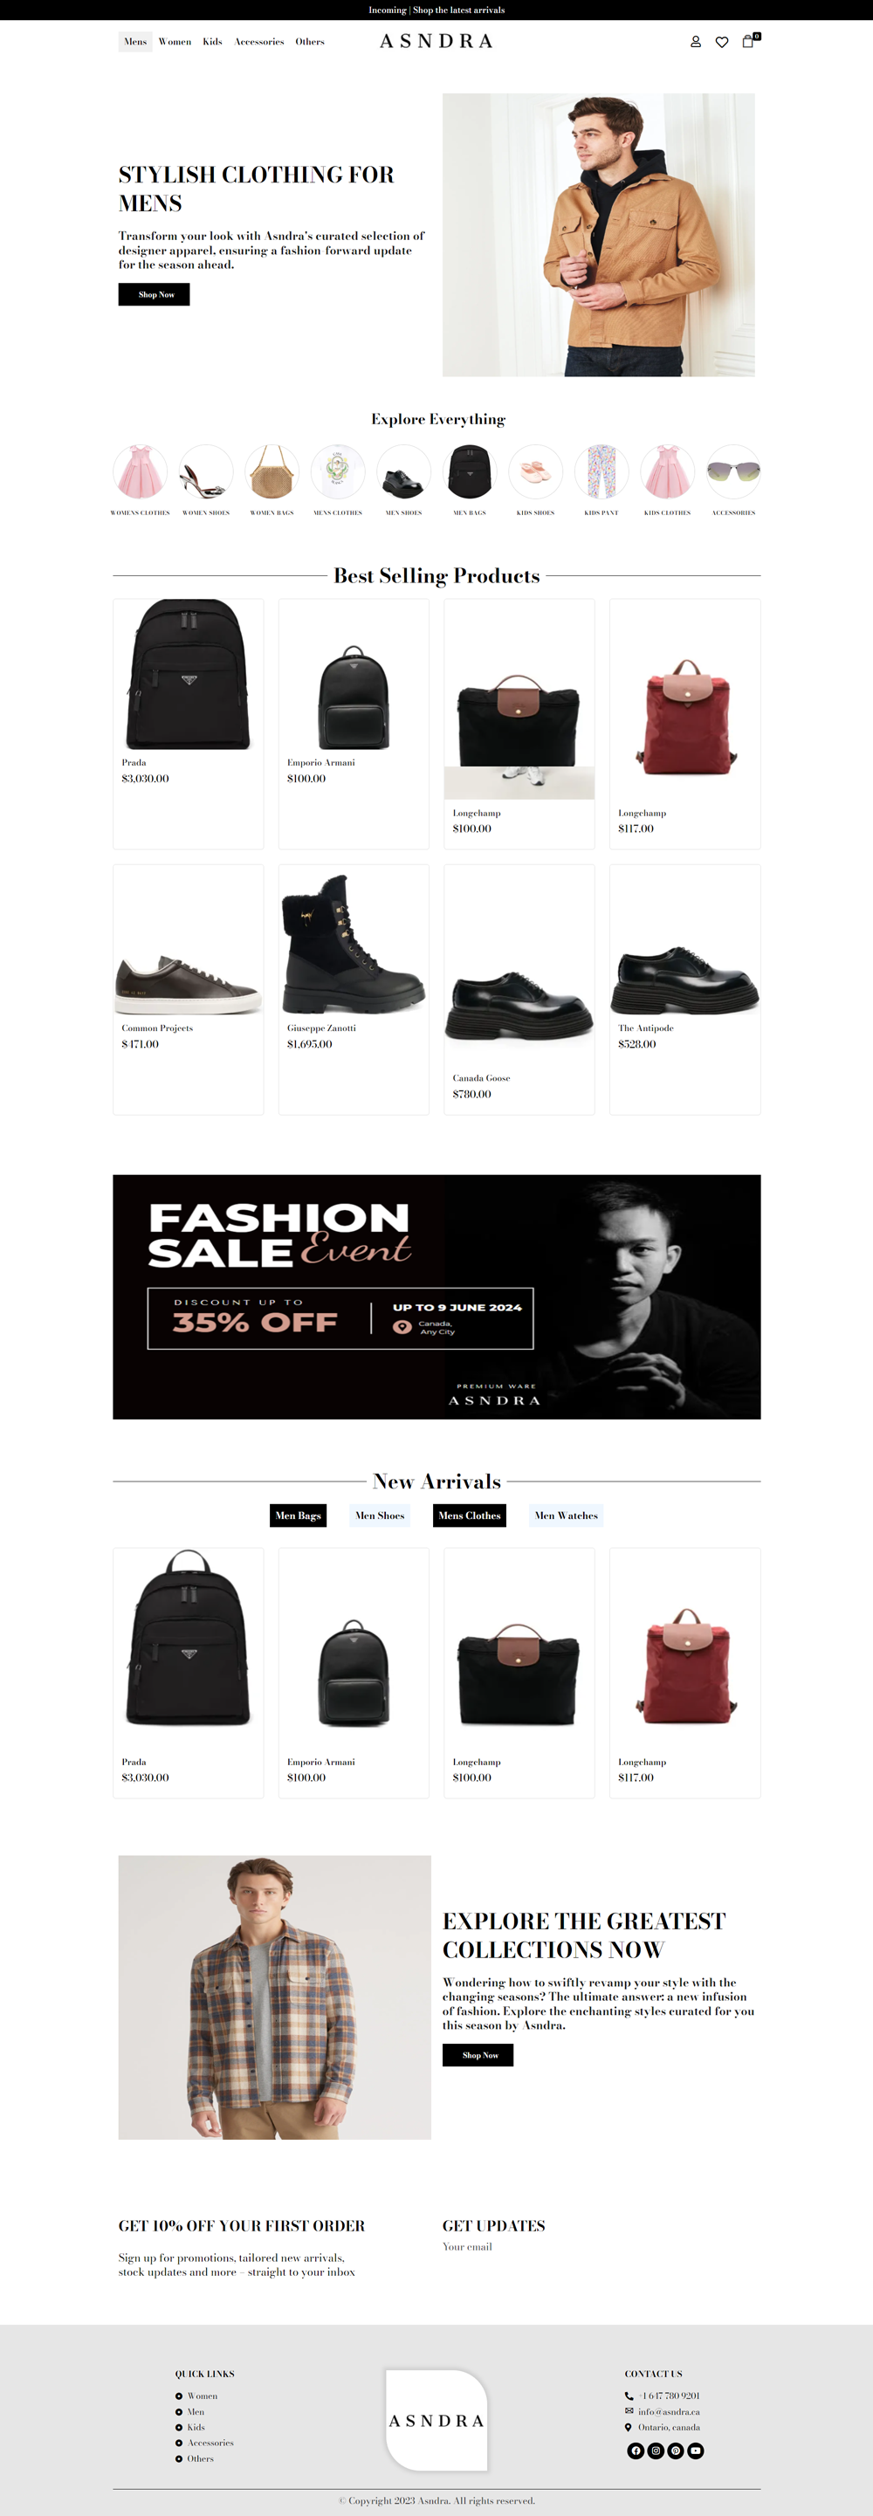The width and height of the screenshot is (873, 2516).
Task: Visit Asndra's Facebook page icon
Action: click(636, 2450)
